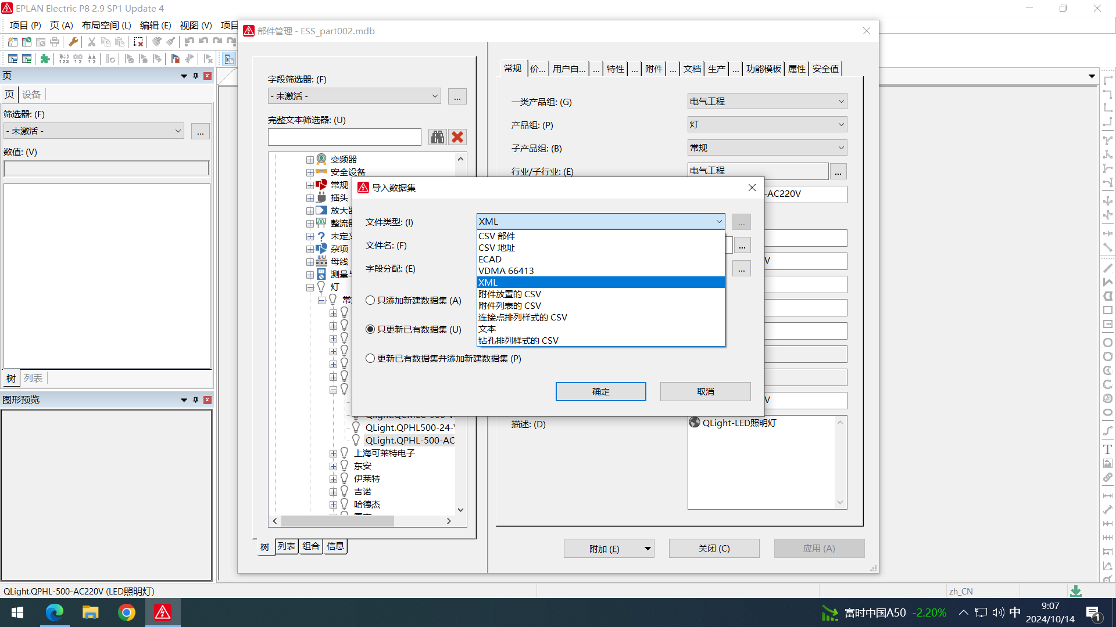Select 只添加新建数据集 radio option
The width and height of the screenshot is (1116, 627).
370,300
